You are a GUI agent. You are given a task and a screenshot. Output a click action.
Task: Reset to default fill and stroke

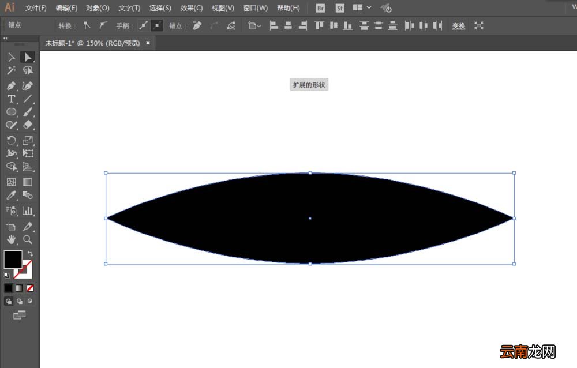tap(6, 275)
